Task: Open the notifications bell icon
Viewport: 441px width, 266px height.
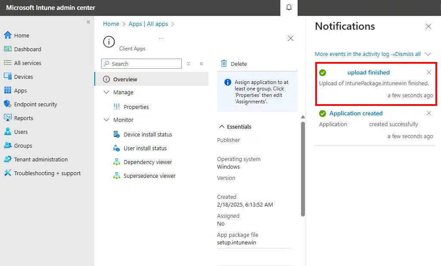Action: (289, 8)
